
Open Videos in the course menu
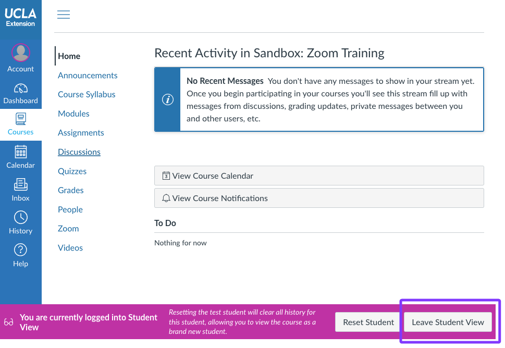click(x=70, y=248)
